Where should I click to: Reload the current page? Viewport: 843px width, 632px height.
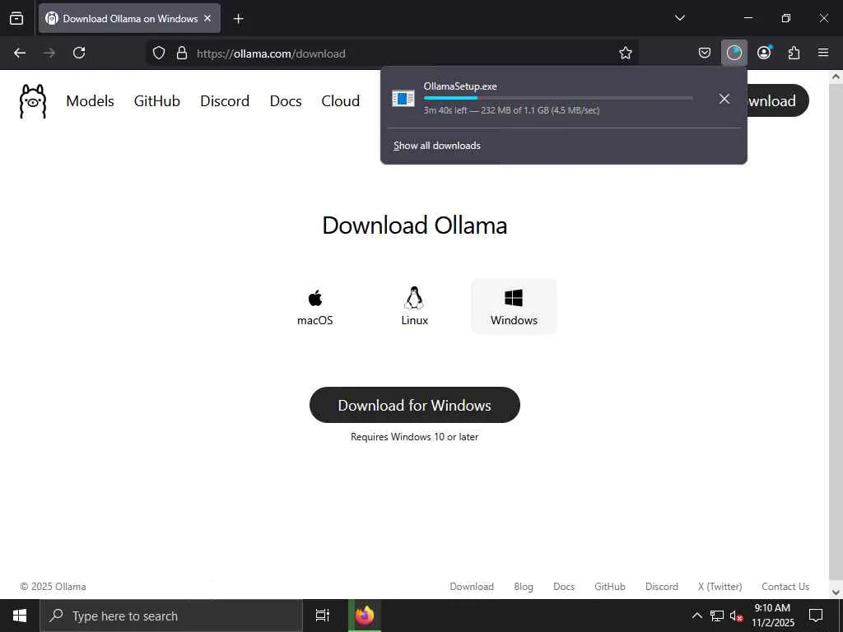[x=79, y=53]
